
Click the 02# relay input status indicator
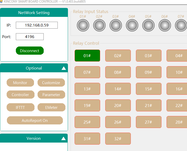pos(99,26)
